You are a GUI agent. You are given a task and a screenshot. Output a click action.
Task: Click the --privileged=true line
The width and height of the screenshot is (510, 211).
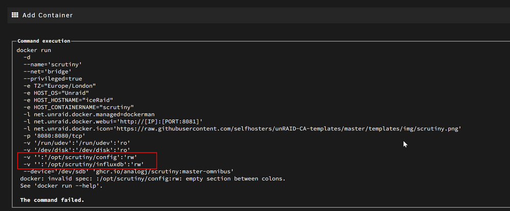click(x=53, y=79)
